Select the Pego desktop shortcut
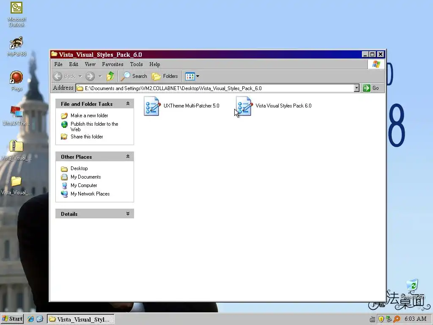 coord(16,81)
